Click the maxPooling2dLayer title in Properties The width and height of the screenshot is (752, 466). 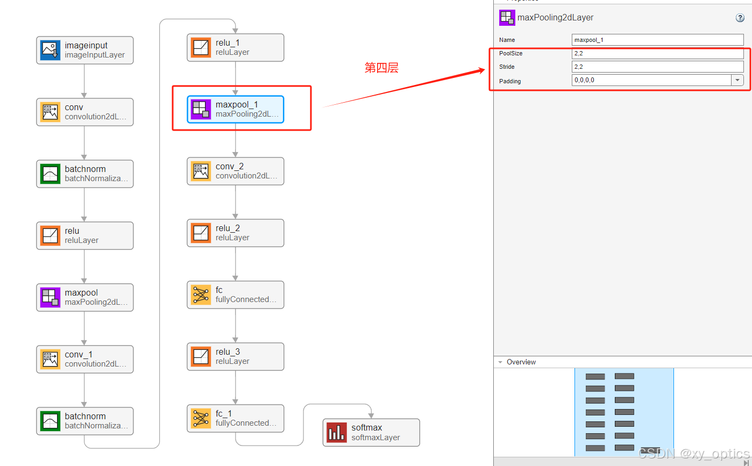click(x=556, y=18)
